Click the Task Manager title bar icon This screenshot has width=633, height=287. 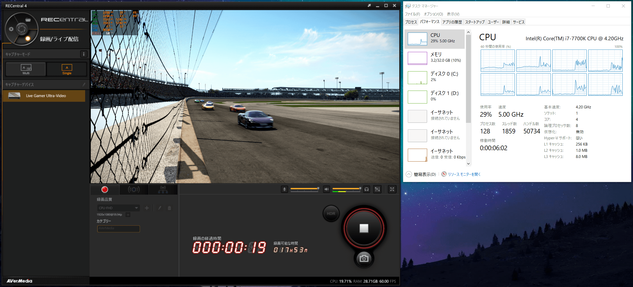point(408,6)
